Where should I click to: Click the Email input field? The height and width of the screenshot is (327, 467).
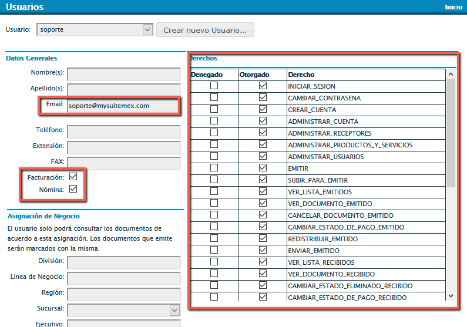123,106
